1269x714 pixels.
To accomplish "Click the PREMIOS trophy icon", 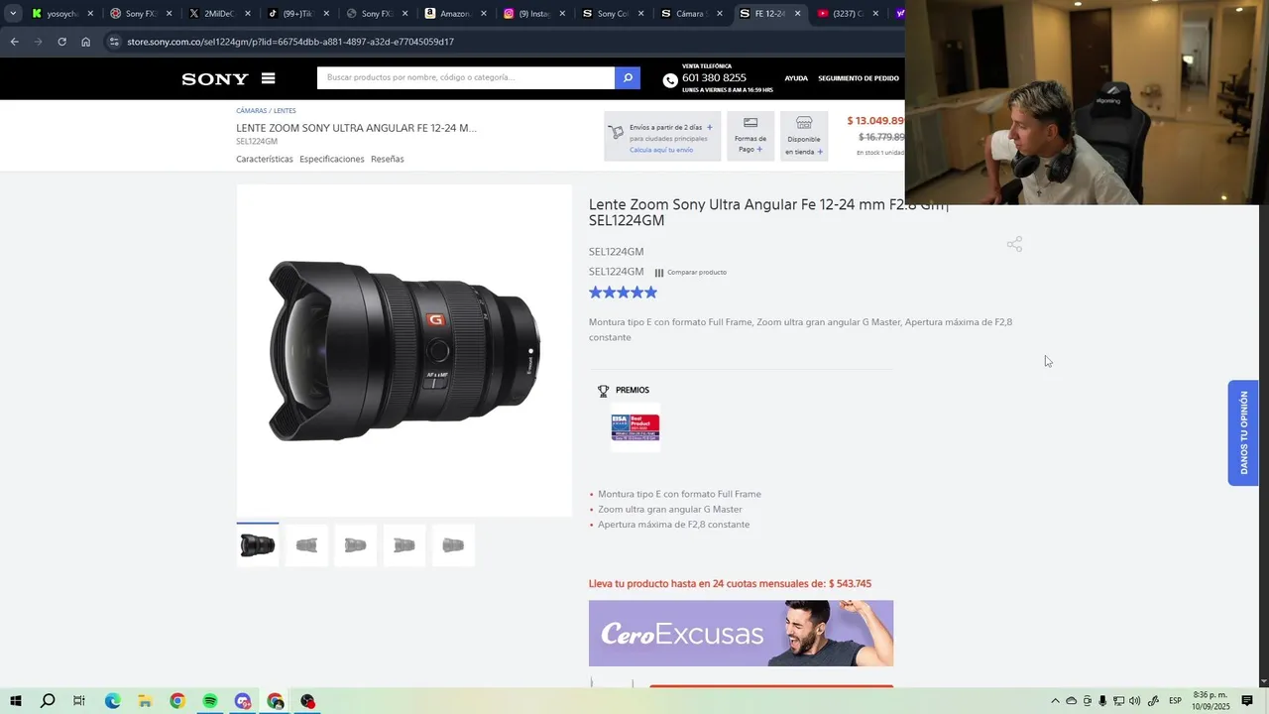I will (603, 391).
